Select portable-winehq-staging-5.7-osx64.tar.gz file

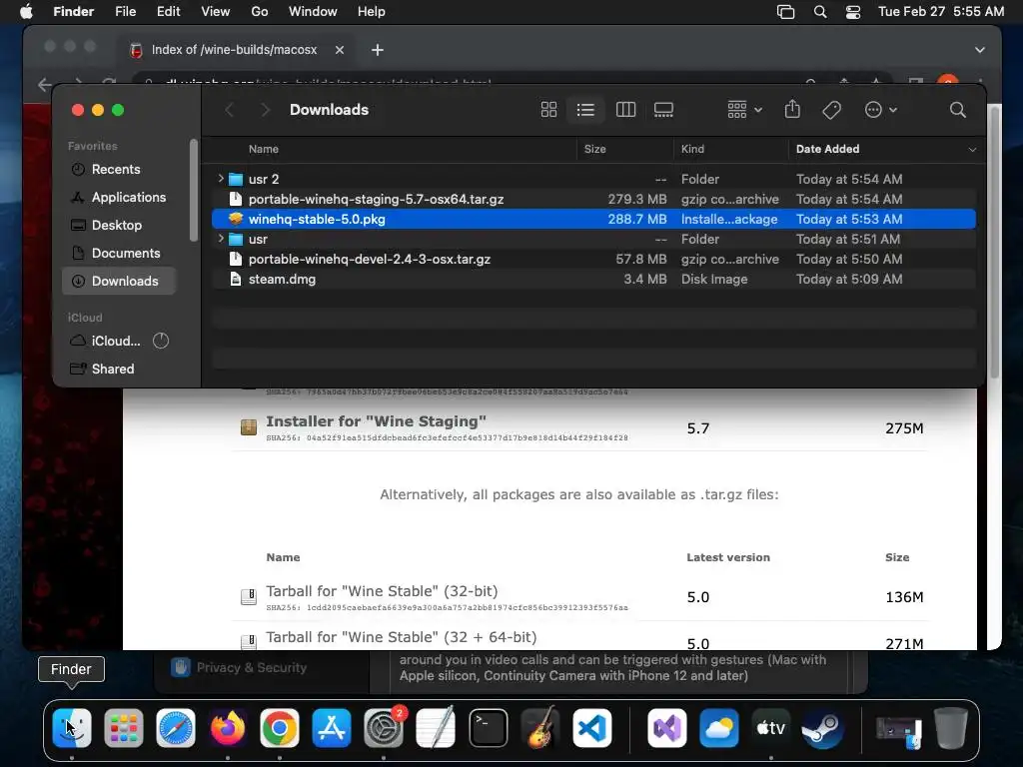click(593, 199)
